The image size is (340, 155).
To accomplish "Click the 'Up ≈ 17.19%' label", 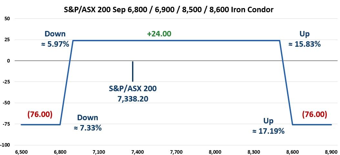I will [x=268, y=126].
